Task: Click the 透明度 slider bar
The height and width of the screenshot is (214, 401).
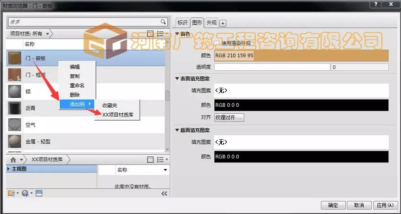Action: coord(272,67)
